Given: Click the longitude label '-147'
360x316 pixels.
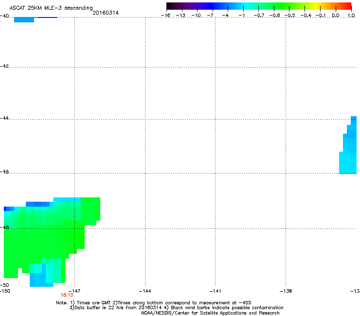Looking at the screenshot, I should [x=74, y=291].
